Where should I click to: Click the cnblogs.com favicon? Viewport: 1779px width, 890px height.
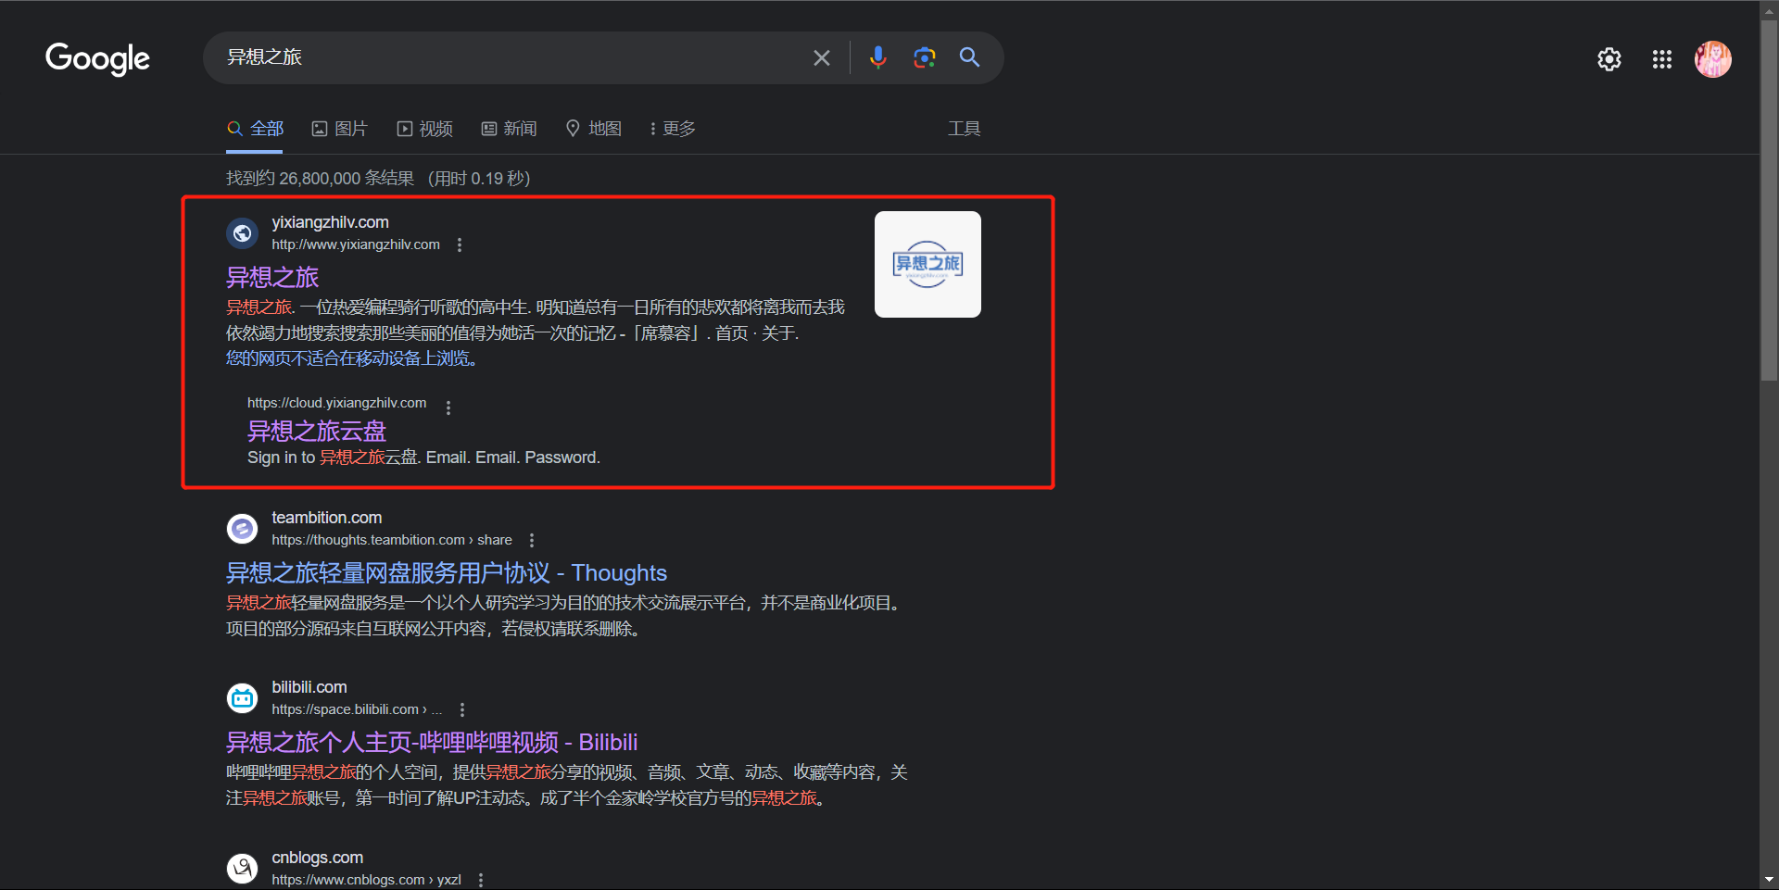pyautogui.click(x=243, y=869)
